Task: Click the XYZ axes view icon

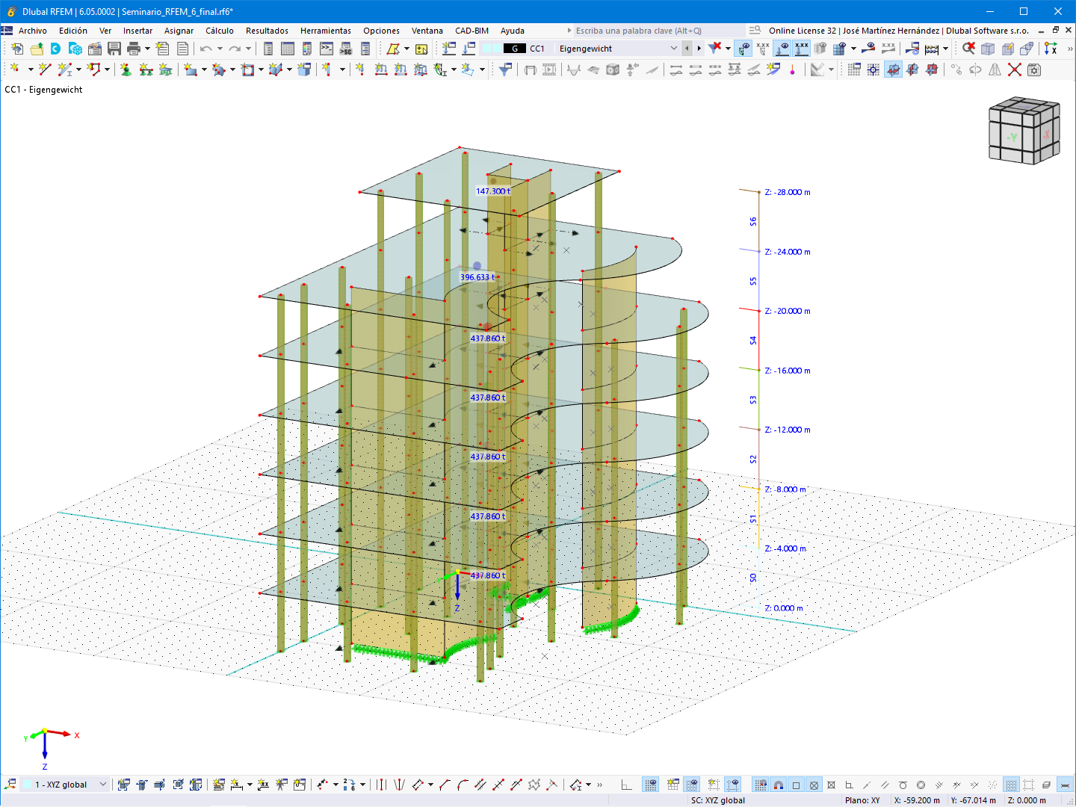Action: 1051,49
